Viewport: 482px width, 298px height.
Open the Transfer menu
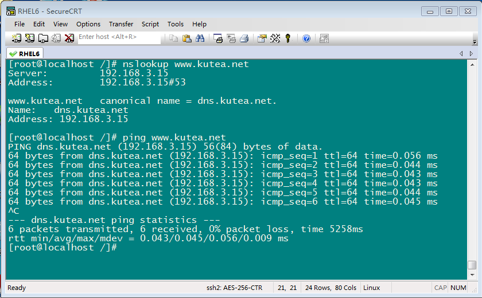point(121,24)
